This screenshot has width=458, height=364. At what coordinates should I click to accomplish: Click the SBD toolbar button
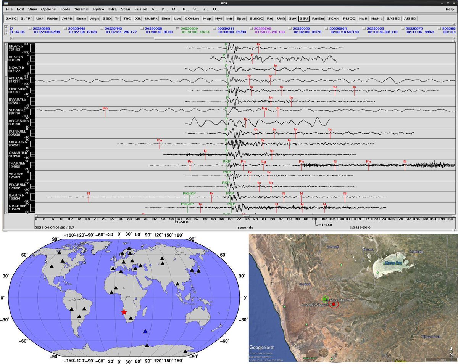(x=107, y=18)
